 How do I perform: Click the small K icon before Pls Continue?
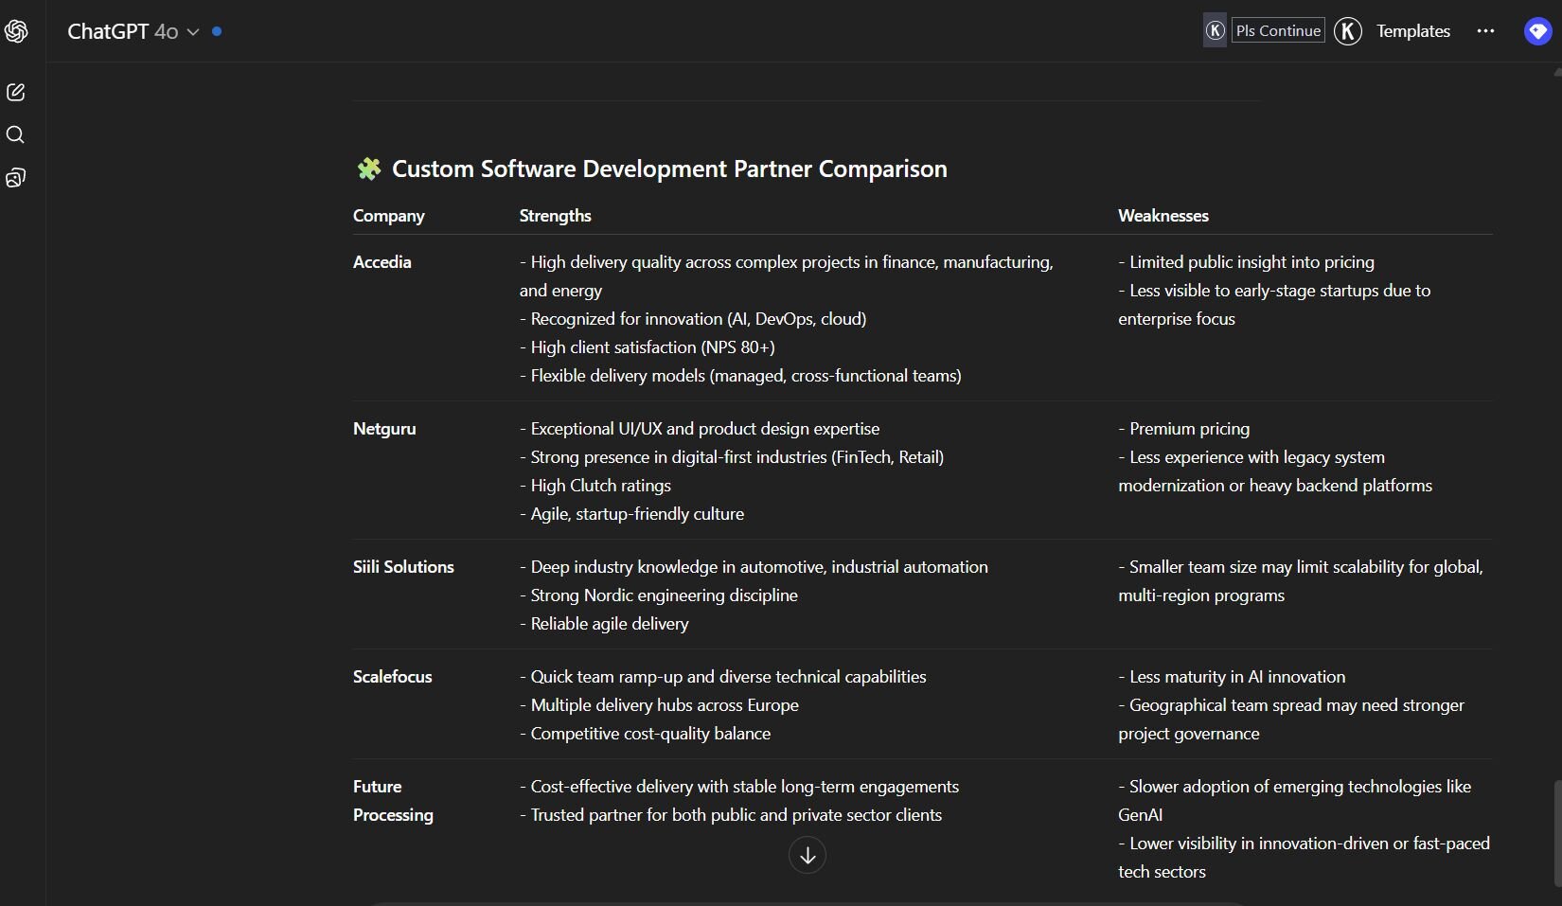1215,30
